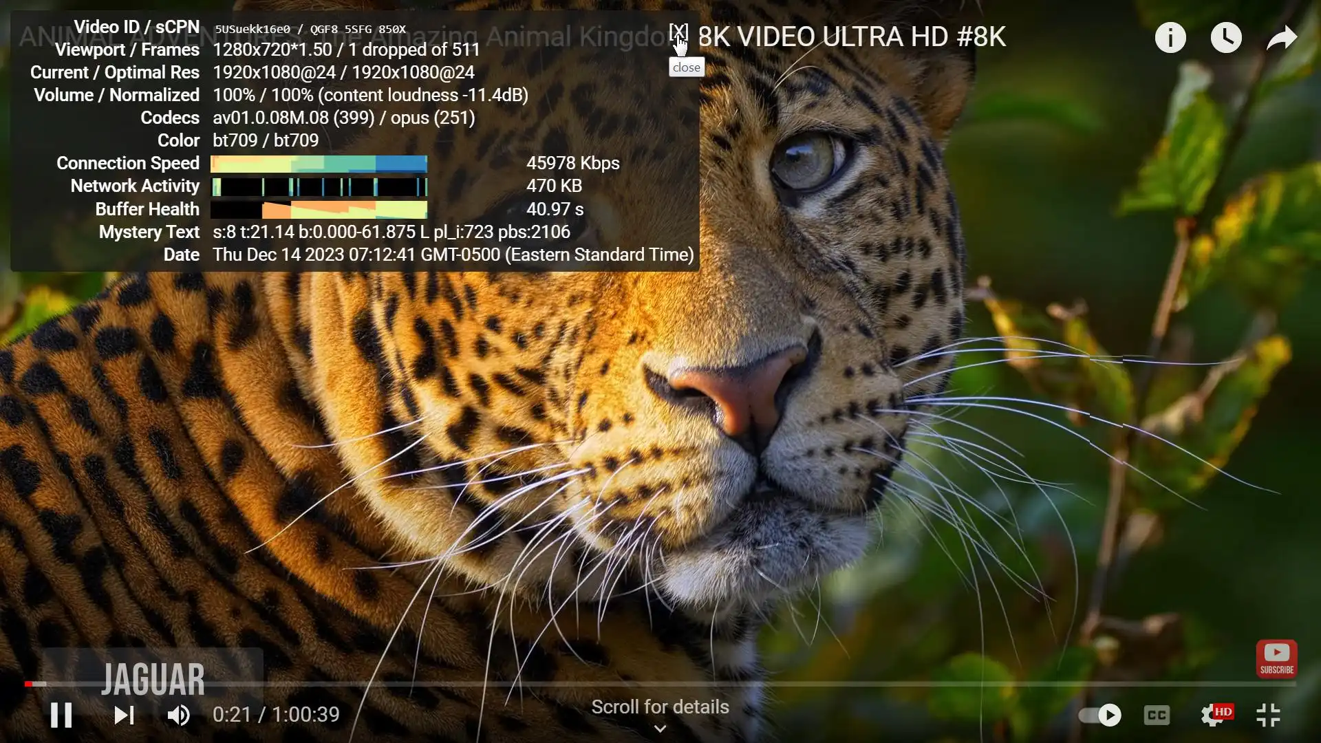1321x743 pixels.
Task: Skip to the next video
Action: [124, 715]
